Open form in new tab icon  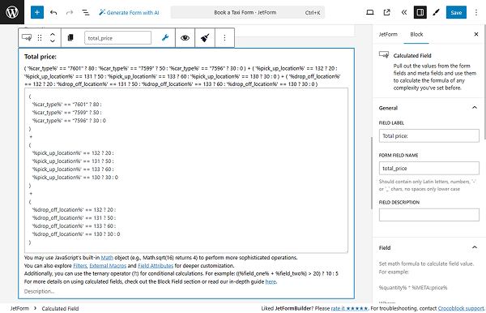[386, 12]
